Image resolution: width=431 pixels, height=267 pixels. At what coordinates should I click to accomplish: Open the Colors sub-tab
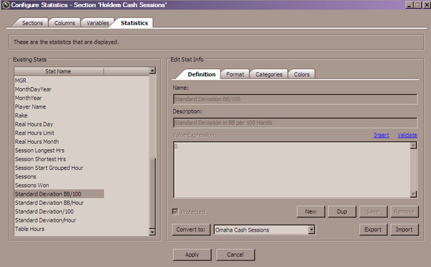coord(302,74)
